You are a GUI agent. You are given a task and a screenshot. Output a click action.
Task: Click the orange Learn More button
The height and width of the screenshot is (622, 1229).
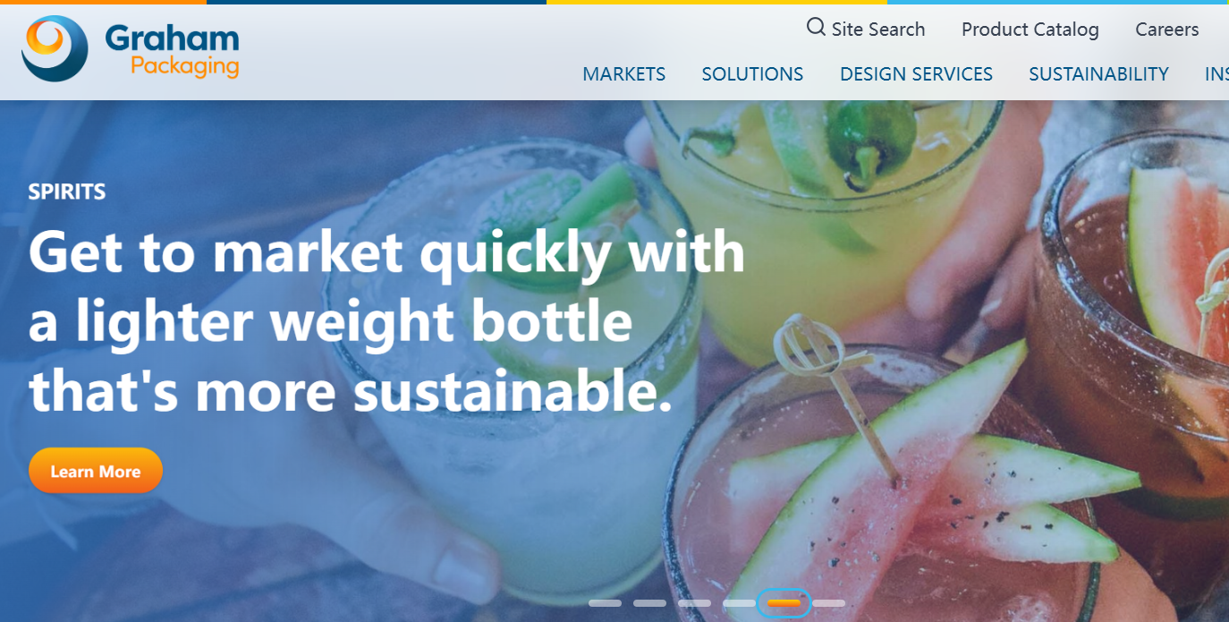coord(96,471)
